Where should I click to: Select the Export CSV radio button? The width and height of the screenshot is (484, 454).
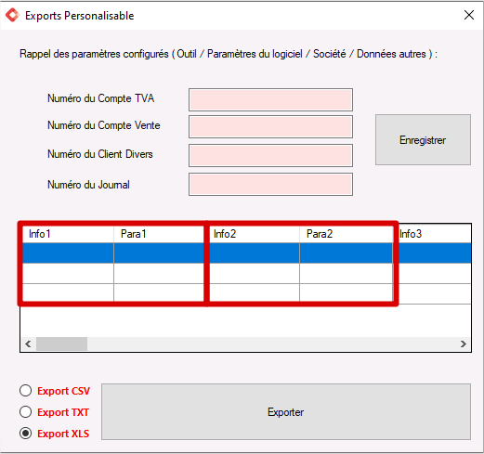click(x=25, y=391)
